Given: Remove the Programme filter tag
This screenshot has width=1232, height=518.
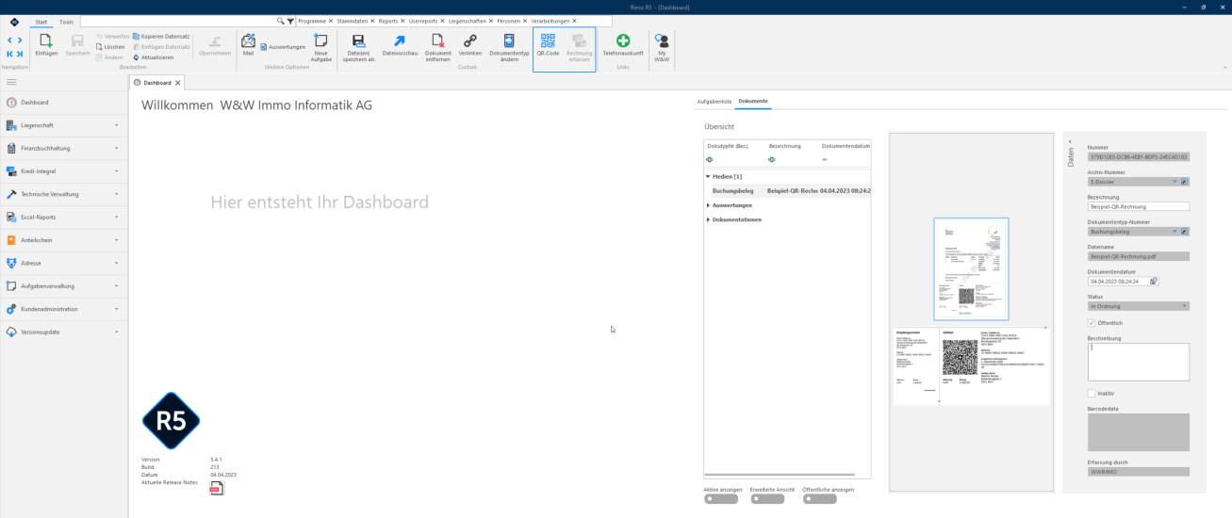Looking at the screenshot, I should coord(331,21).
